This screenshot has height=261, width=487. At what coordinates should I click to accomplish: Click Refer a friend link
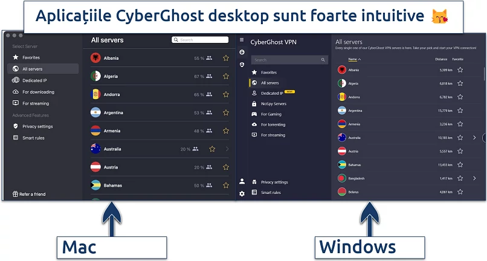tap(32, 194)
